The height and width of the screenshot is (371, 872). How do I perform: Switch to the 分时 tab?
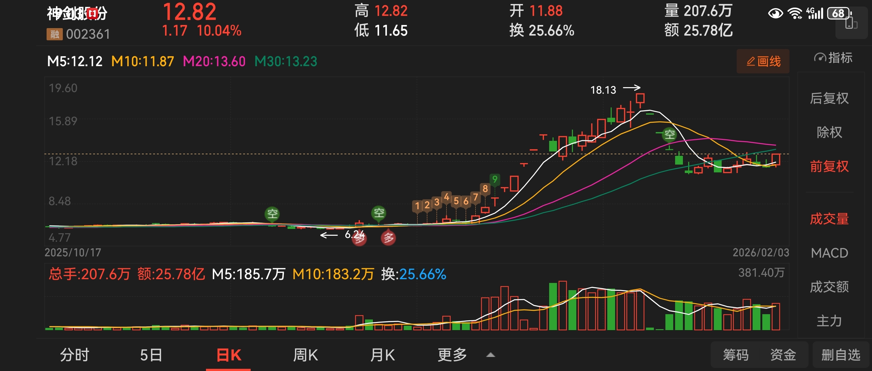pos(74,355)
